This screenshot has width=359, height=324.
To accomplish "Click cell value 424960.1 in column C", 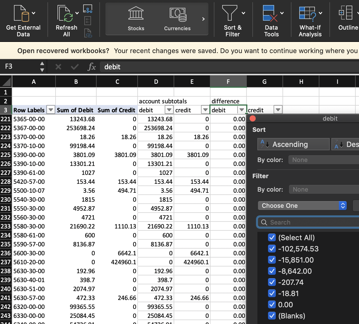I will (117, 262).
